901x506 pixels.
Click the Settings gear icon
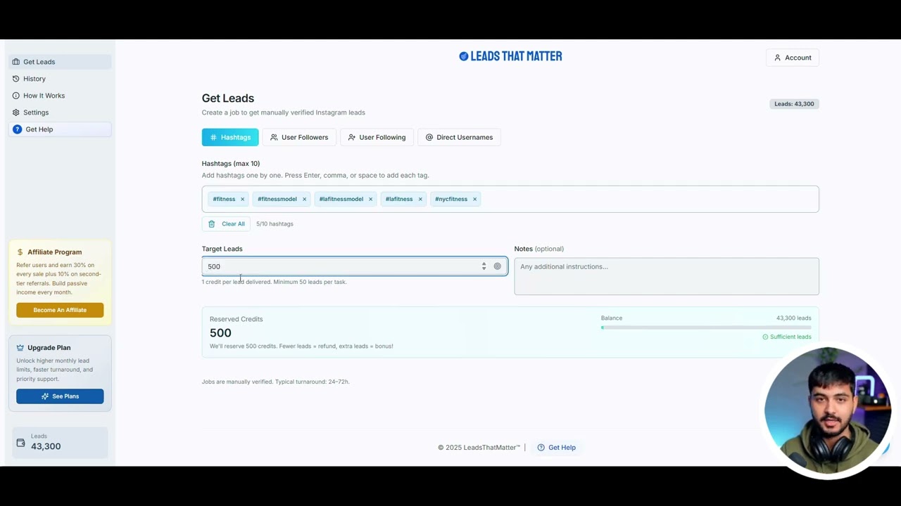[16, 112]
